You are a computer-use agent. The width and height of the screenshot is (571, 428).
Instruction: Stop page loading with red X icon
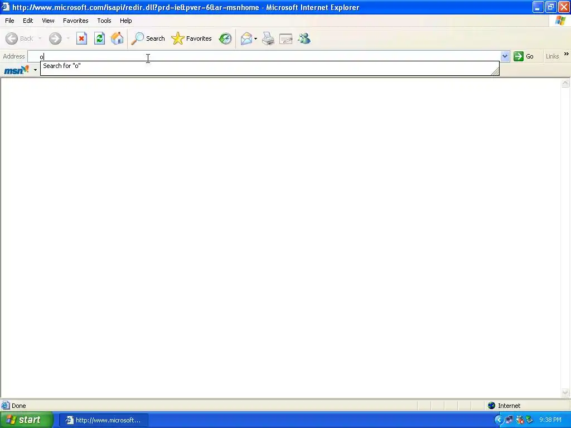click(81, 38)
